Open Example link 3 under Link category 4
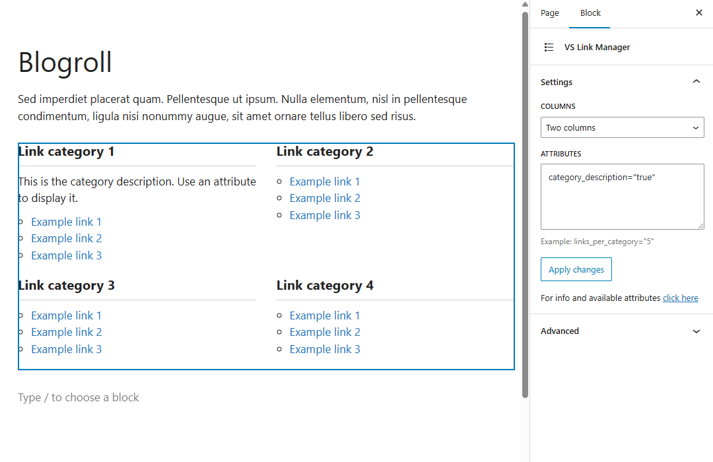Screen dimensions: 713x462 point(325,349)
